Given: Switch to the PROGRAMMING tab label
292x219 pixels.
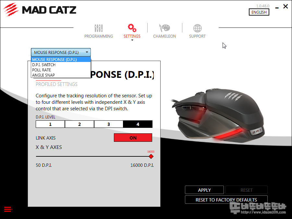Looking at the screenshot, I should pos(99,36).
